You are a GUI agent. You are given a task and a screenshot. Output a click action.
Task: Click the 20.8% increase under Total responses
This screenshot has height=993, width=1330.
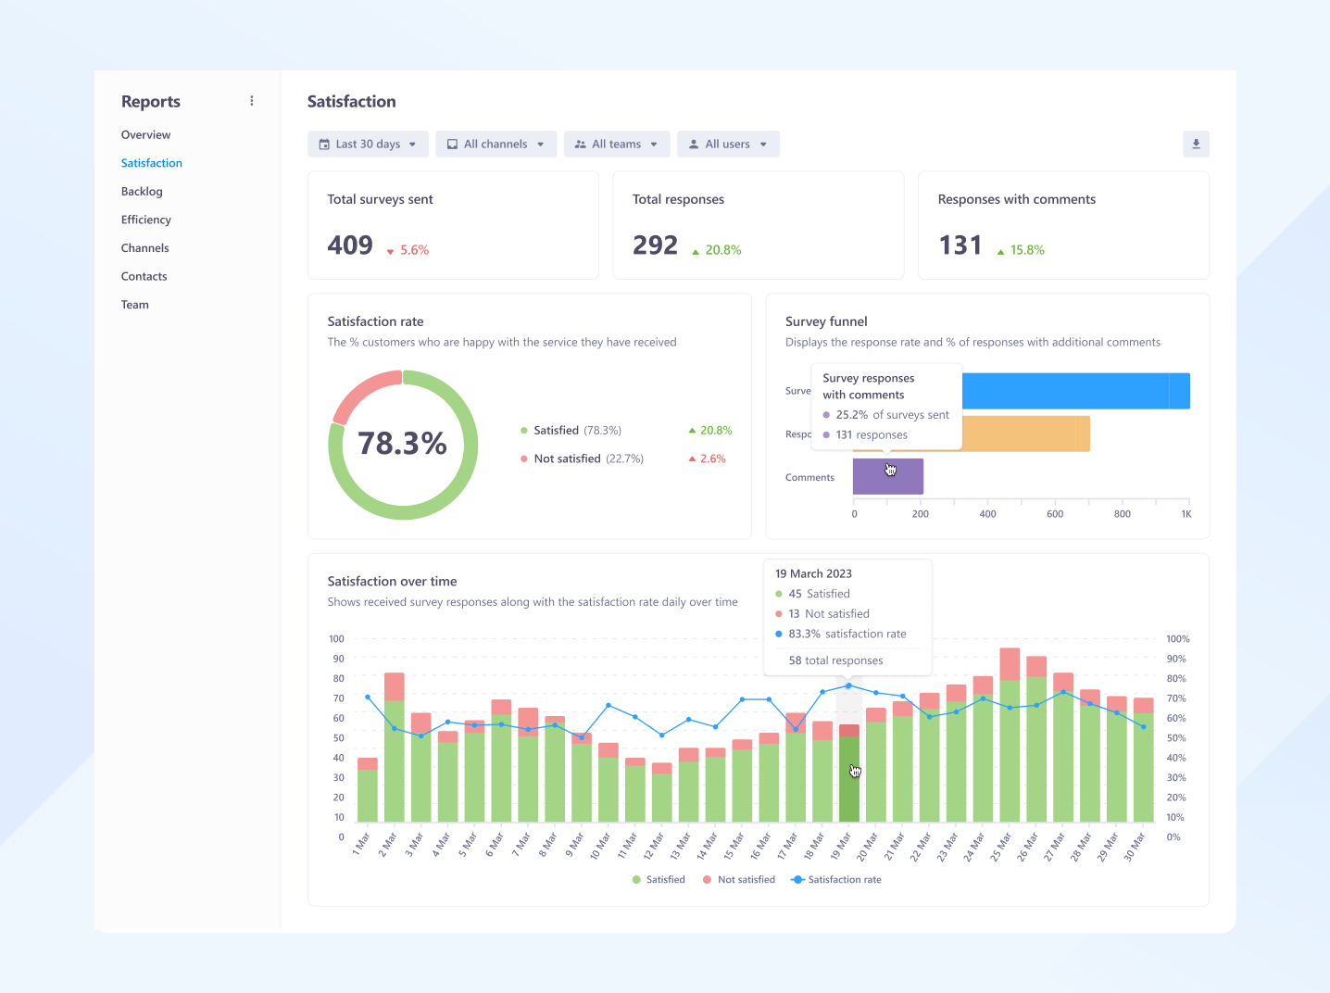(x=717, y=250)
